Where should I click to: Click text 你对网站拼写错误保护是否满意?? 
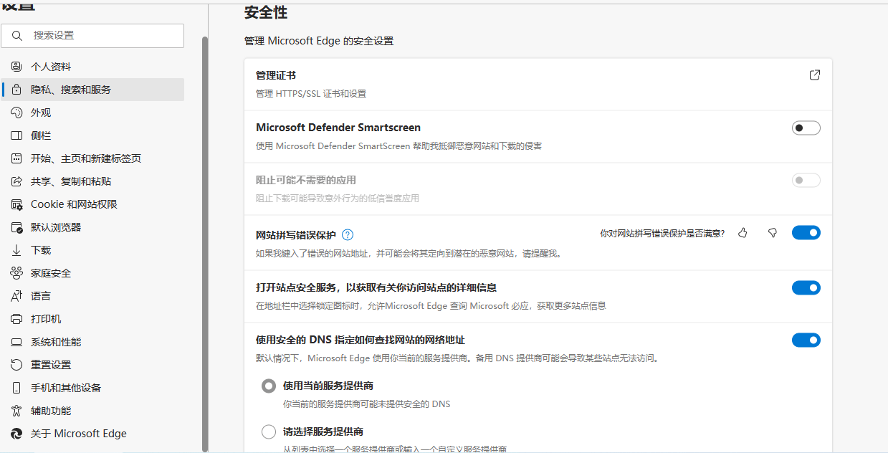[662, 234]
